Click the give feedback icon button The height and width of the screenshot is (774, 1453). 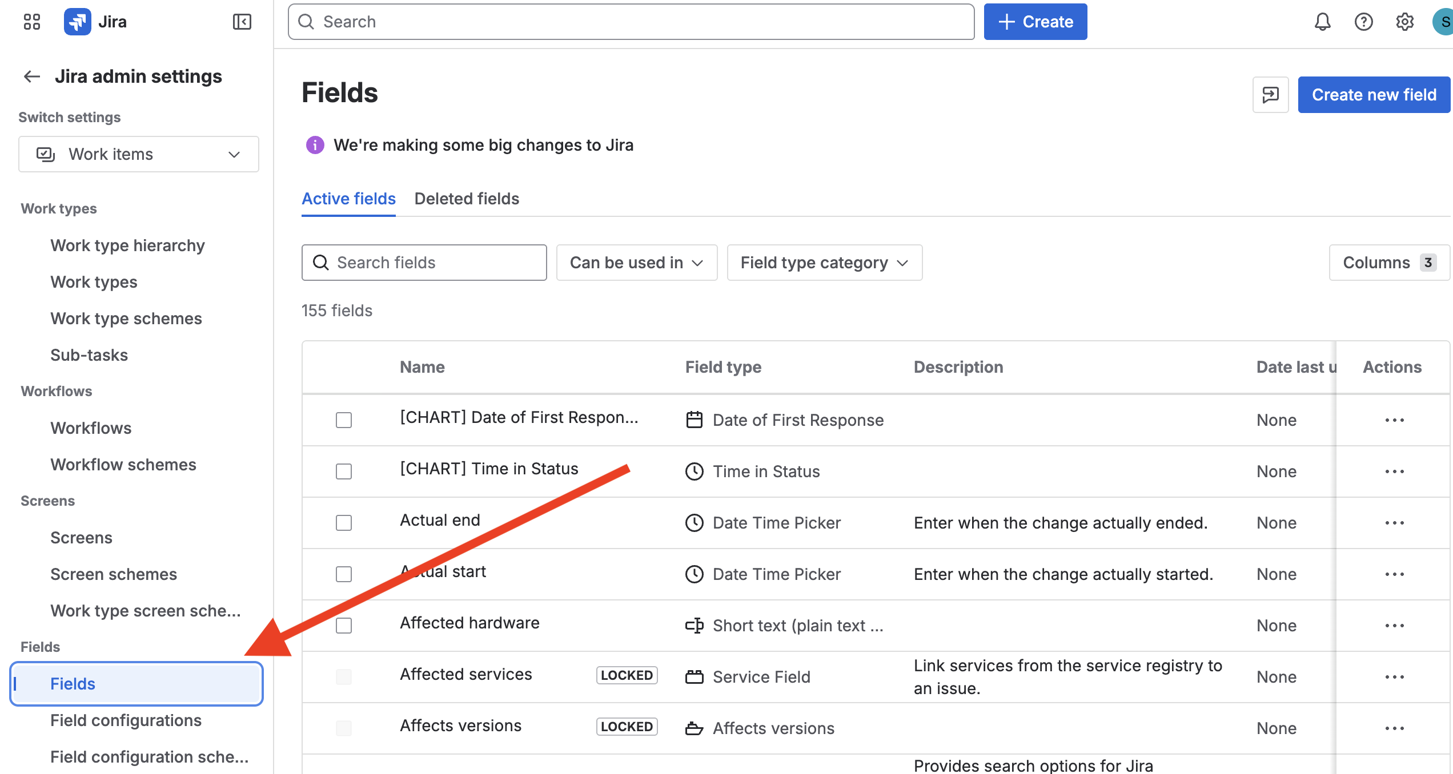pos(1270,95)
